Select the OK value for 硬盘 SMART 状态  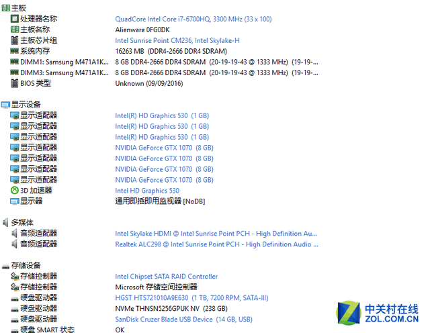click(x=120, y=330)
